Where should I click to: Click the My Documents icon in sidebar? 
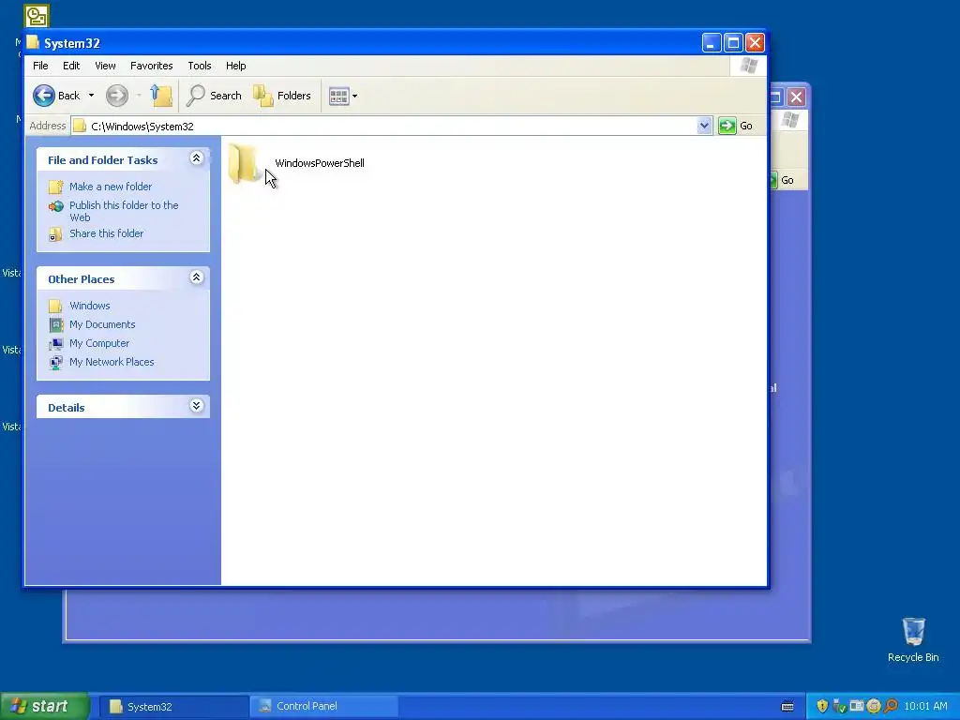(x=55, y=324)
